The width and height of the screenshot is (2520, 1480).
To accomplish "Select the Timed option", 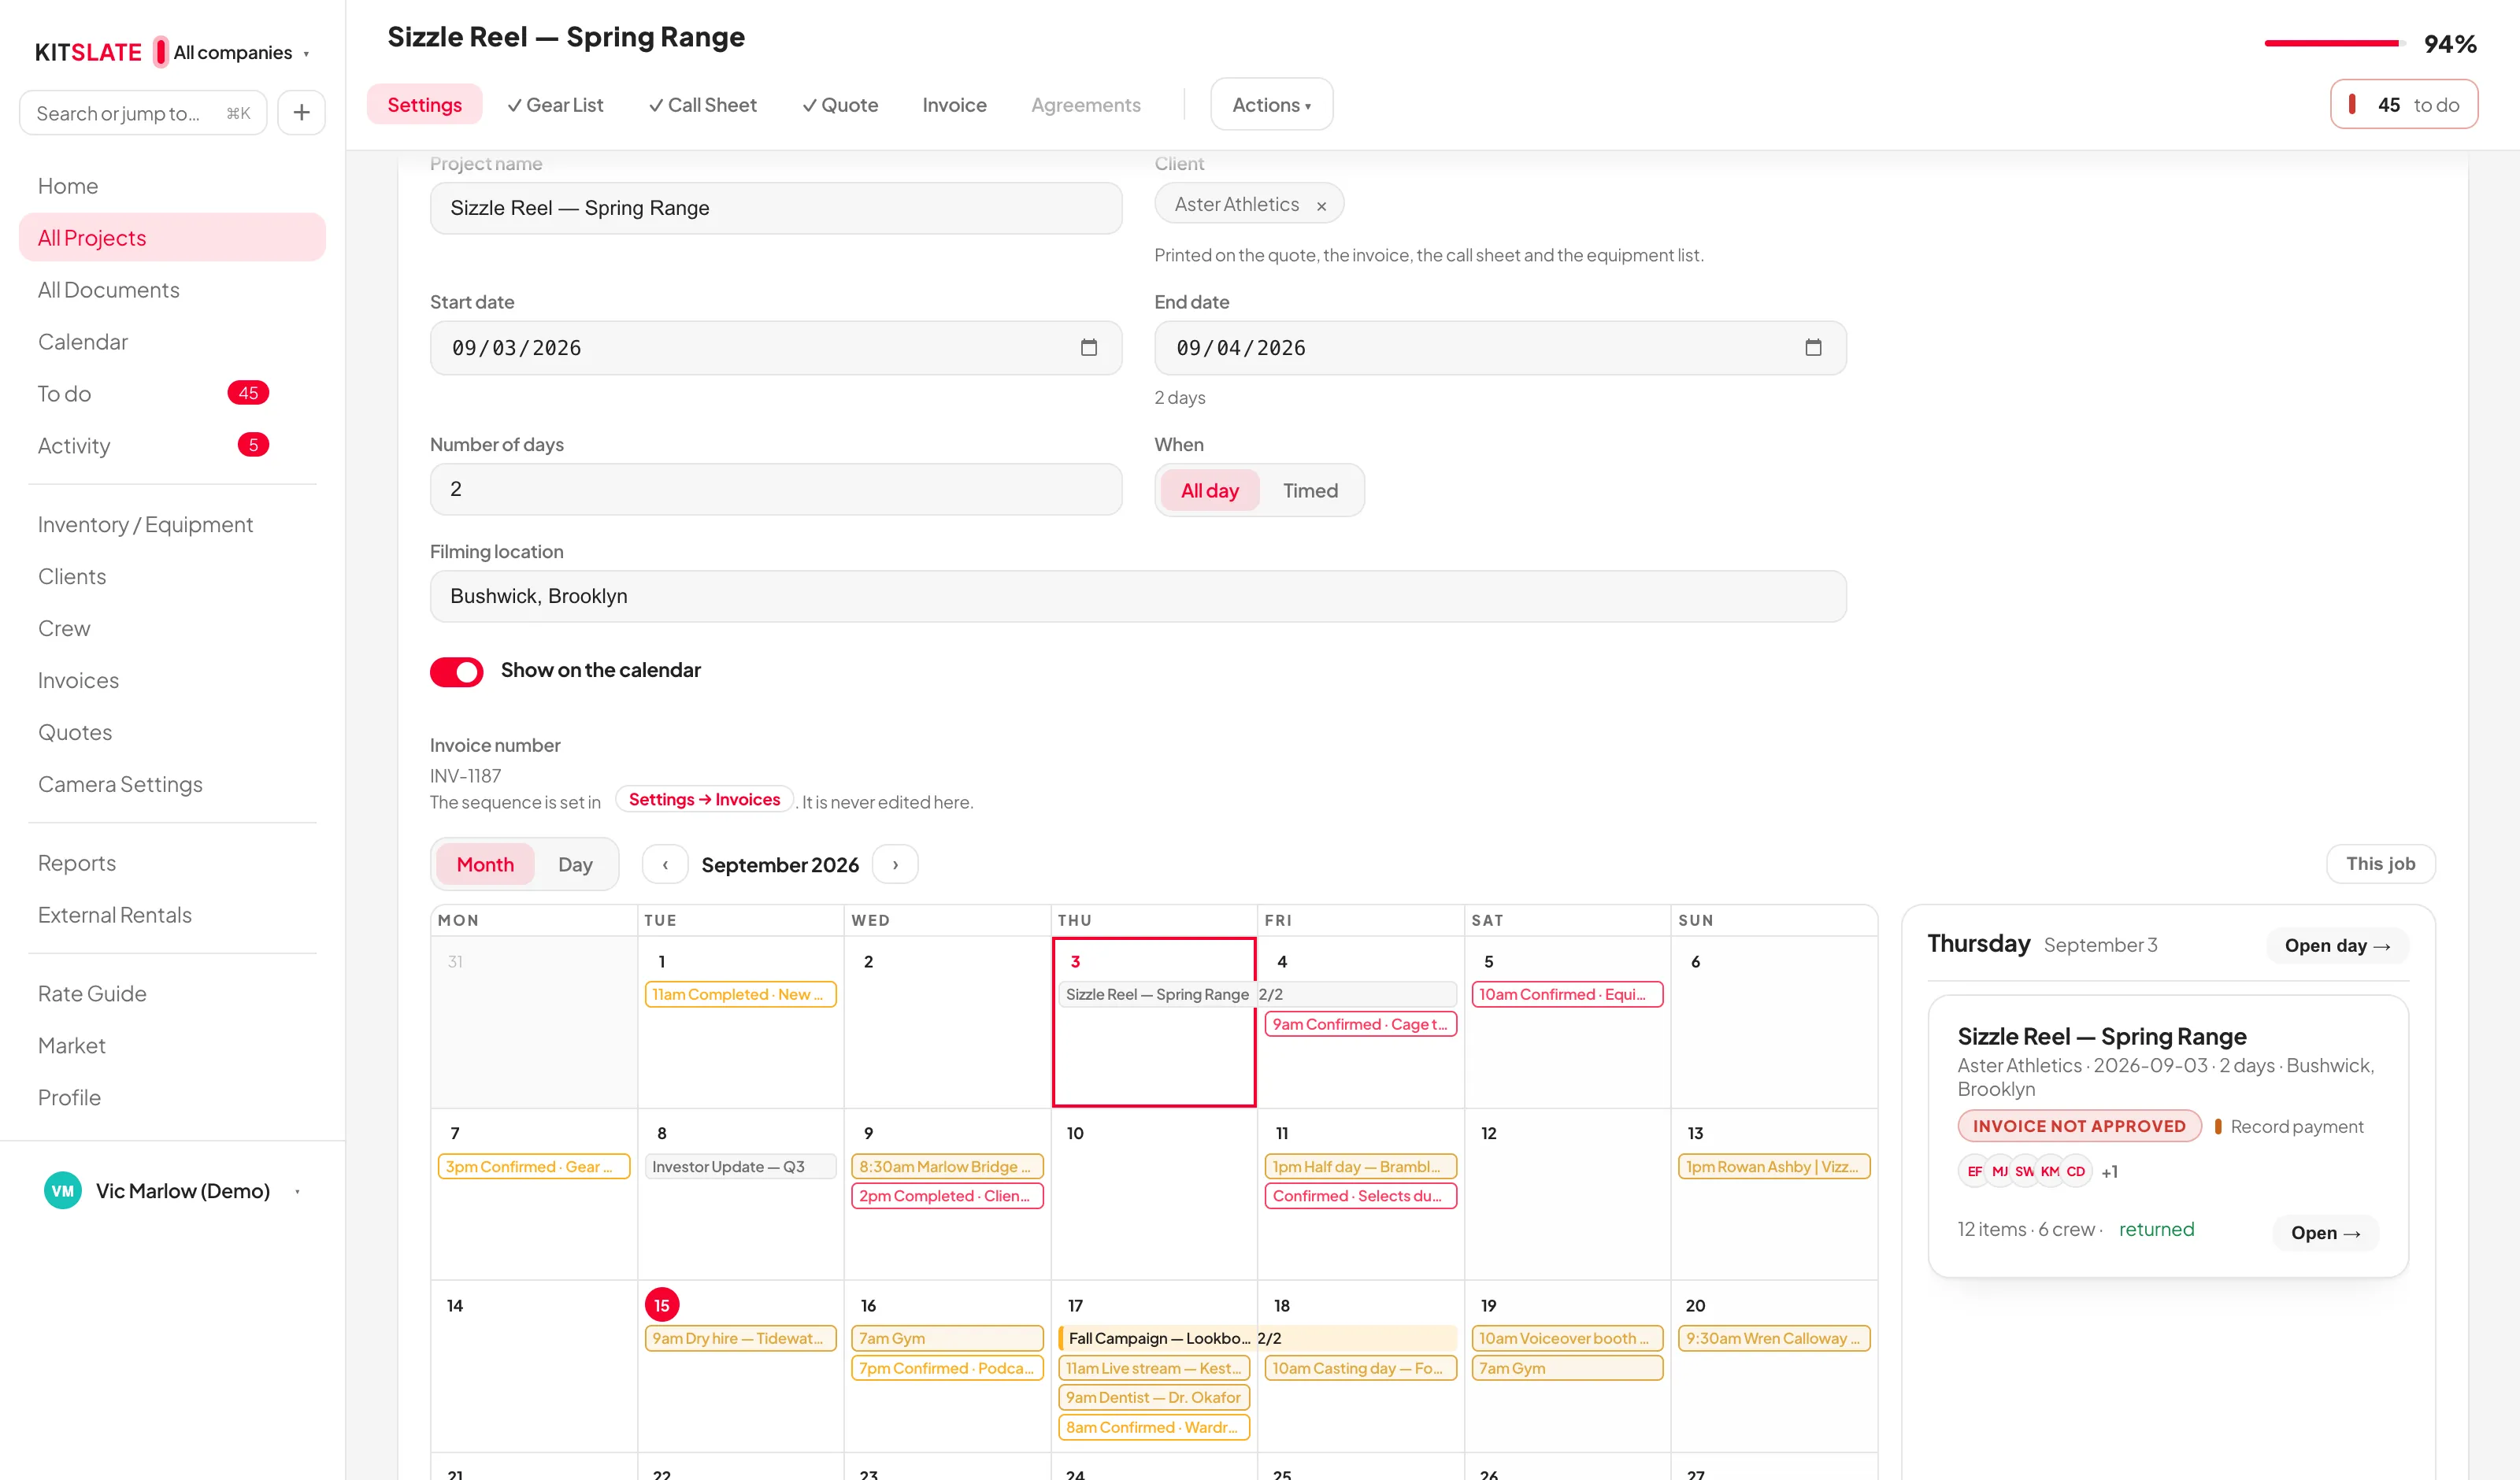I will tap(1310, 490).
